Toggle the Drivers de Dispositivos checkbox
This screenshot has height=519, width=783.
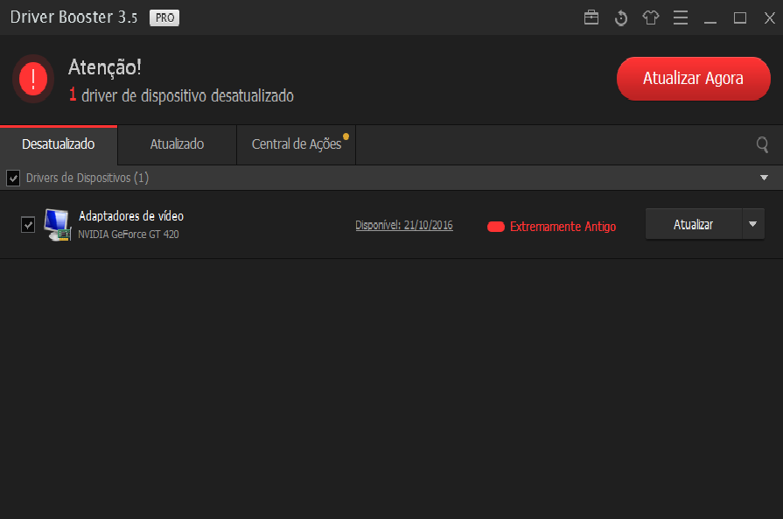click(x=13, y=178)
